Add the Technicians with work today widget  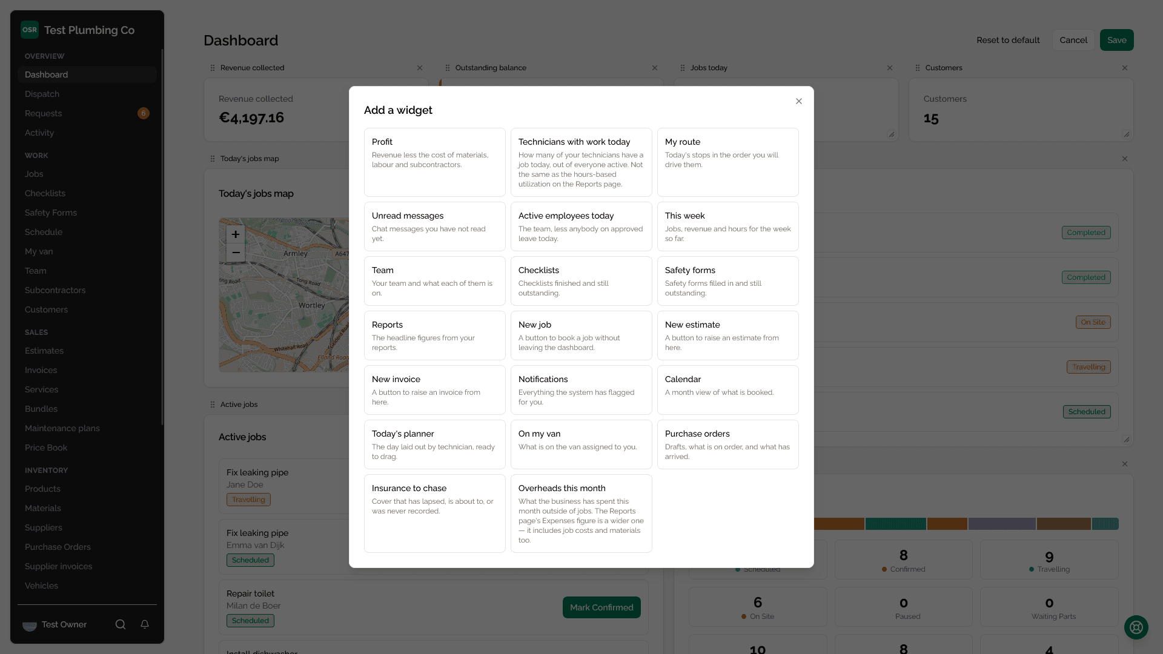point(581,162)
